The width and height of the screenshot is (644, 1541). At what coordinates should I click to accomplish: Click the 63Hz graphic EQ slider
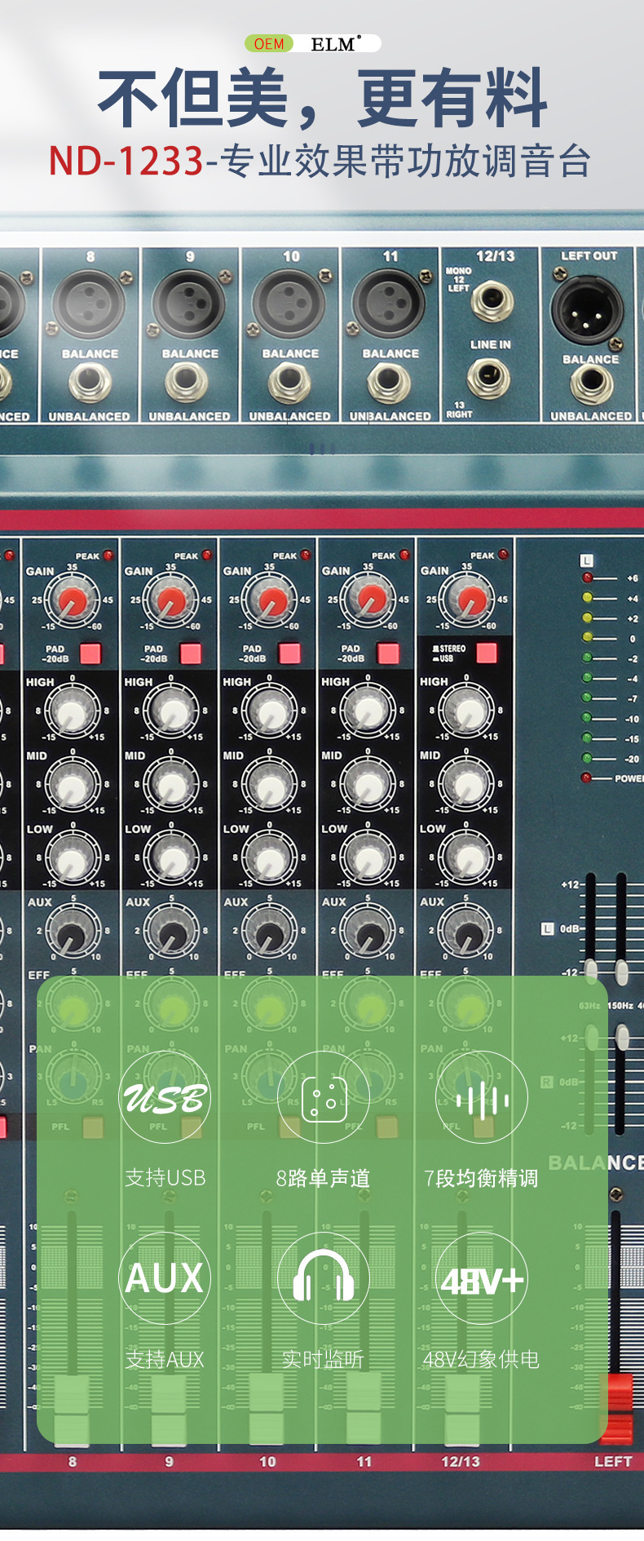coord(591,970)
